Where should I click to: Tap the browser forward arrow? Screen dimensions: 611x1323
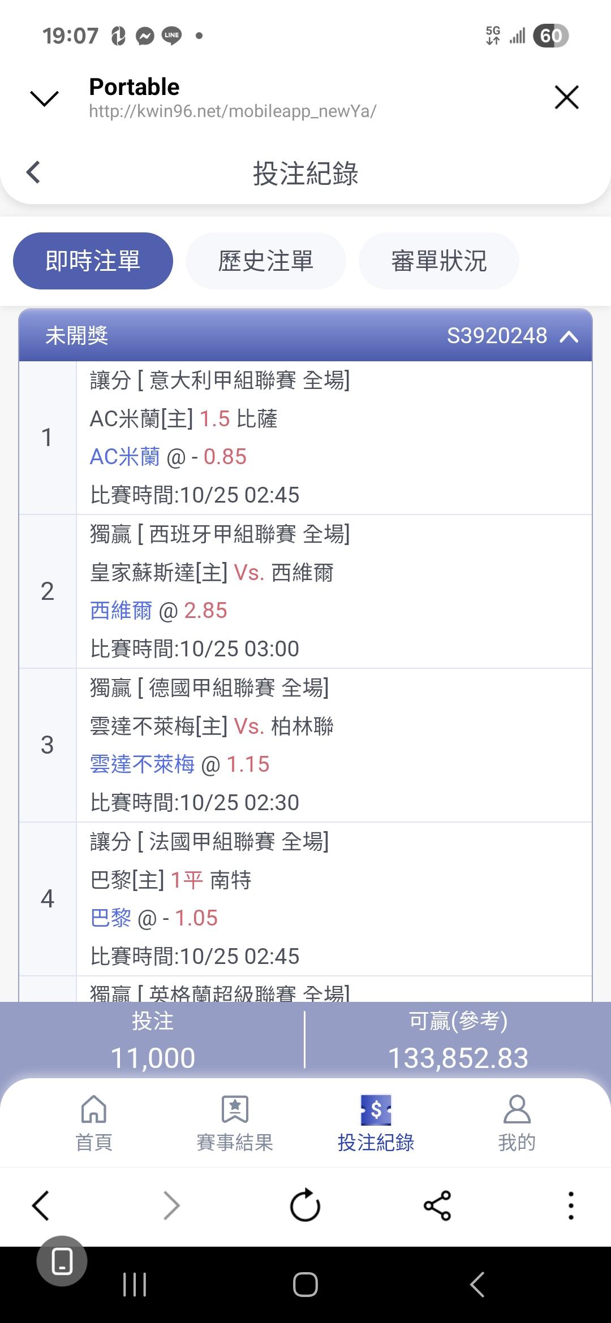click(172, 1205)
